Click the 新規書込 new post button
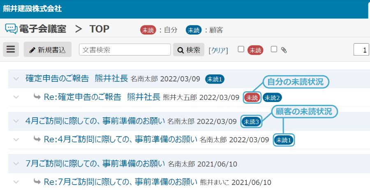The image size is (370, 190). [x=48, y=49]
